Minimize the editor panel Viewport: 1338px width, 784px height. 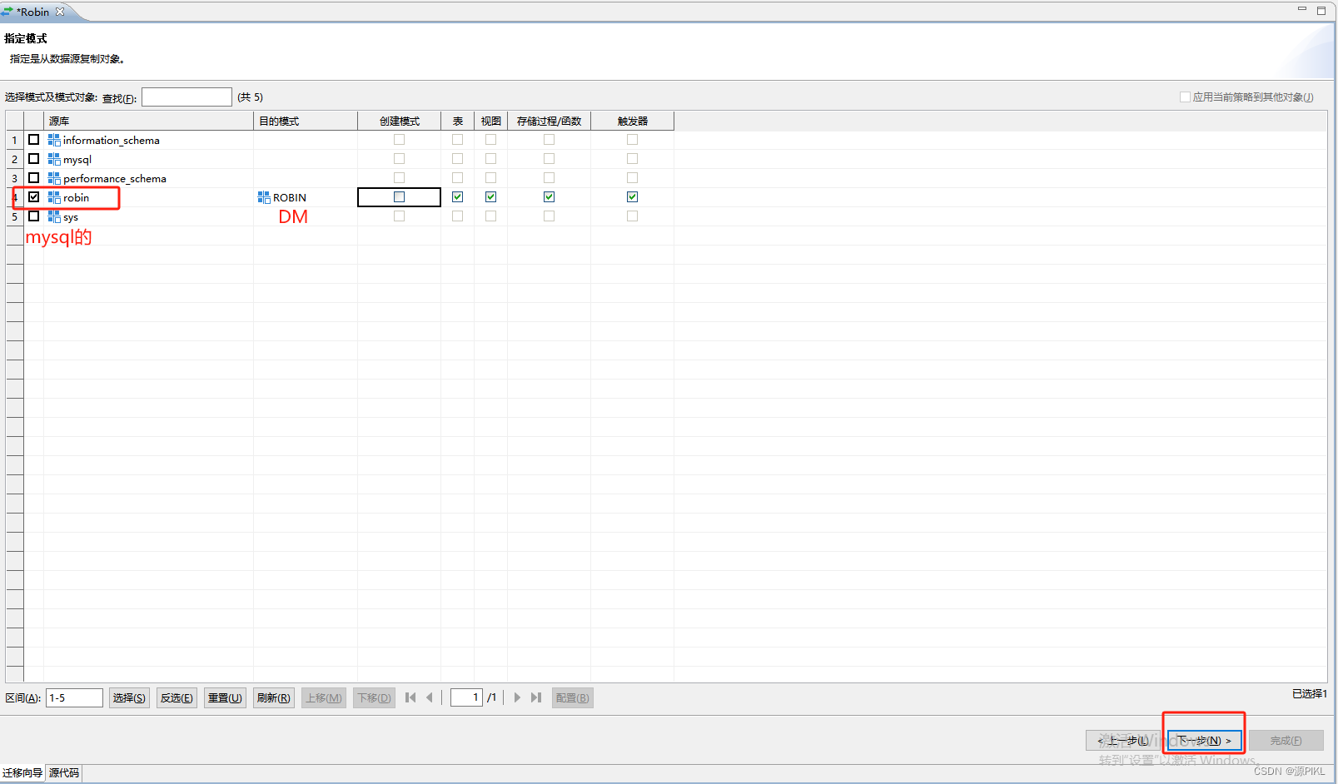1302,9
